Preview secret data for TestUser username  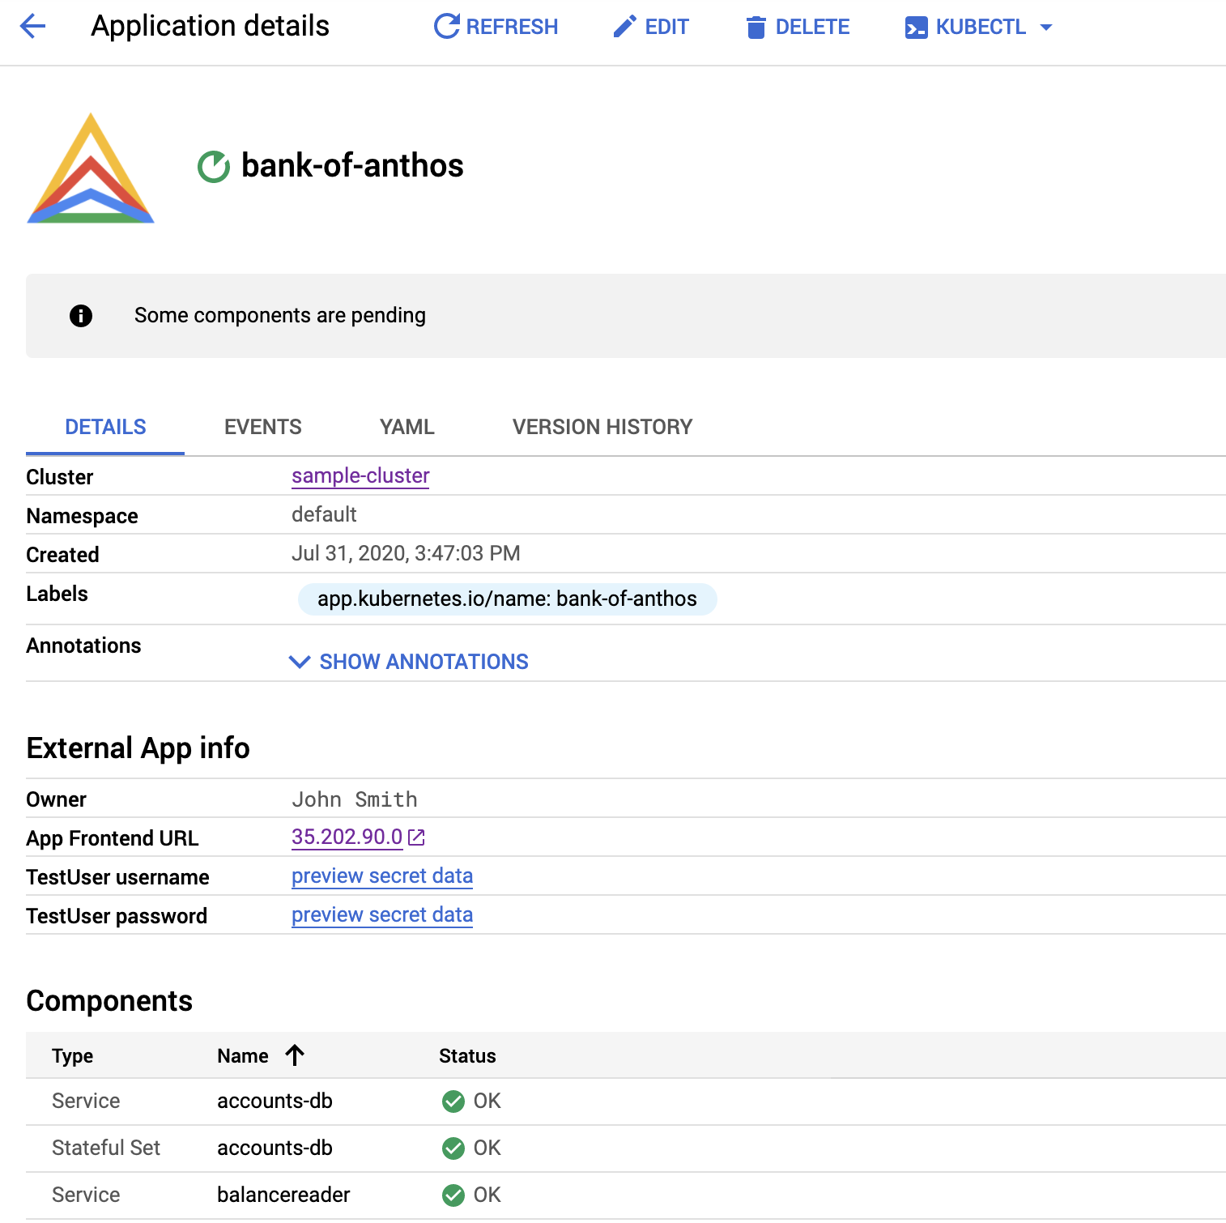pos(381,876)
